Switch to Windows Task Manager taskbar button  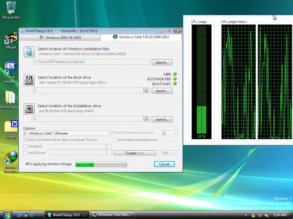point(112,215)
